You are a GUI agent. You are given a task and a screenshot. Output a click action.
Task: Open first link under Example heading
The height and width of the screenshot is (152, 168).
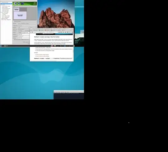point(42,55)
